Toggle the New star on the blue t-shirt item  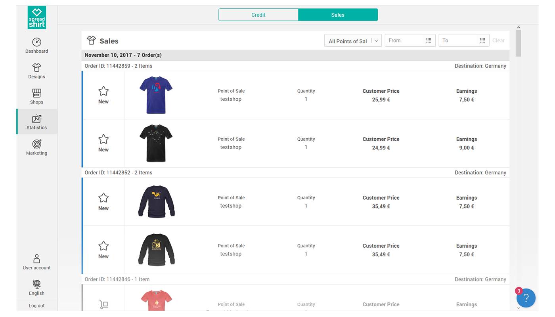tap(103, 91)
